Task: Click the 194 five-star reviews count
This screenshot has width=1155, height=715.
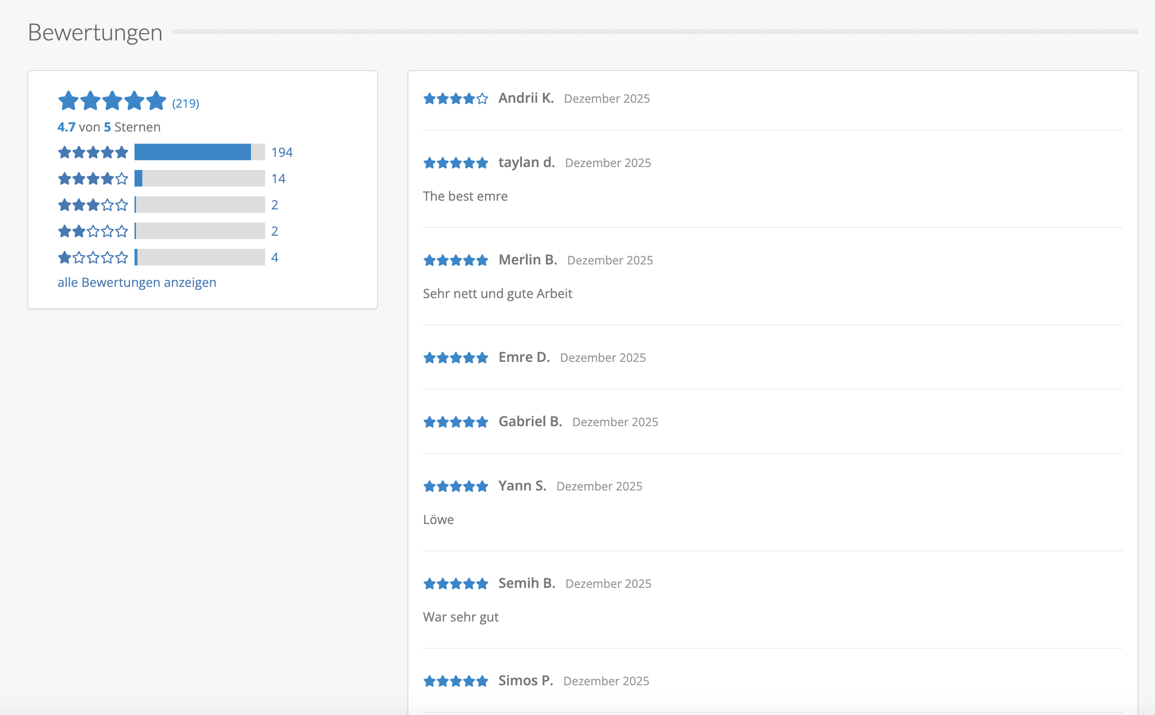Action: (x=282, y=152)
